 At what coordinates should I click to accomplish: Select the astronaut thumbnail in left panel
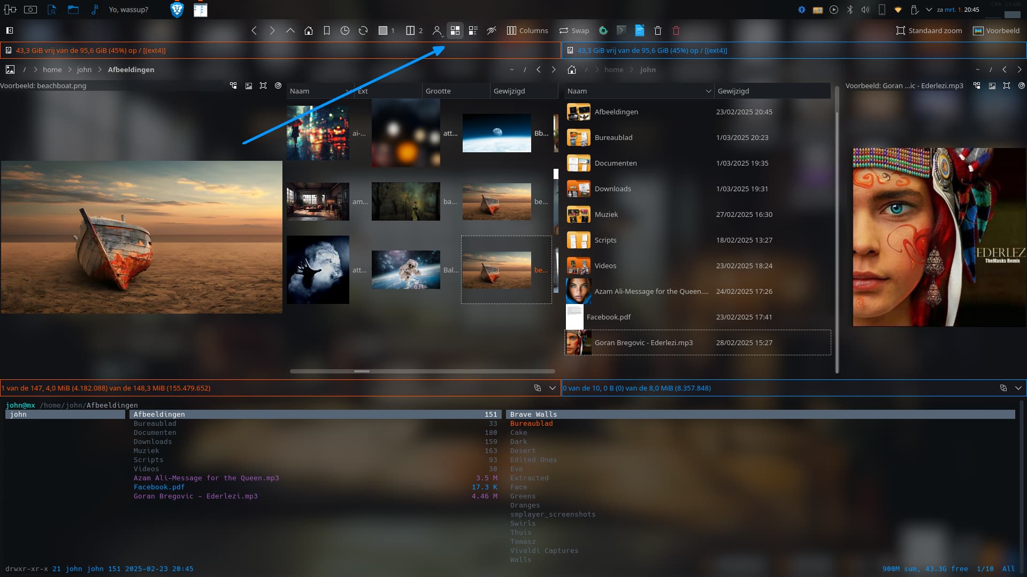tap(406, 270)
